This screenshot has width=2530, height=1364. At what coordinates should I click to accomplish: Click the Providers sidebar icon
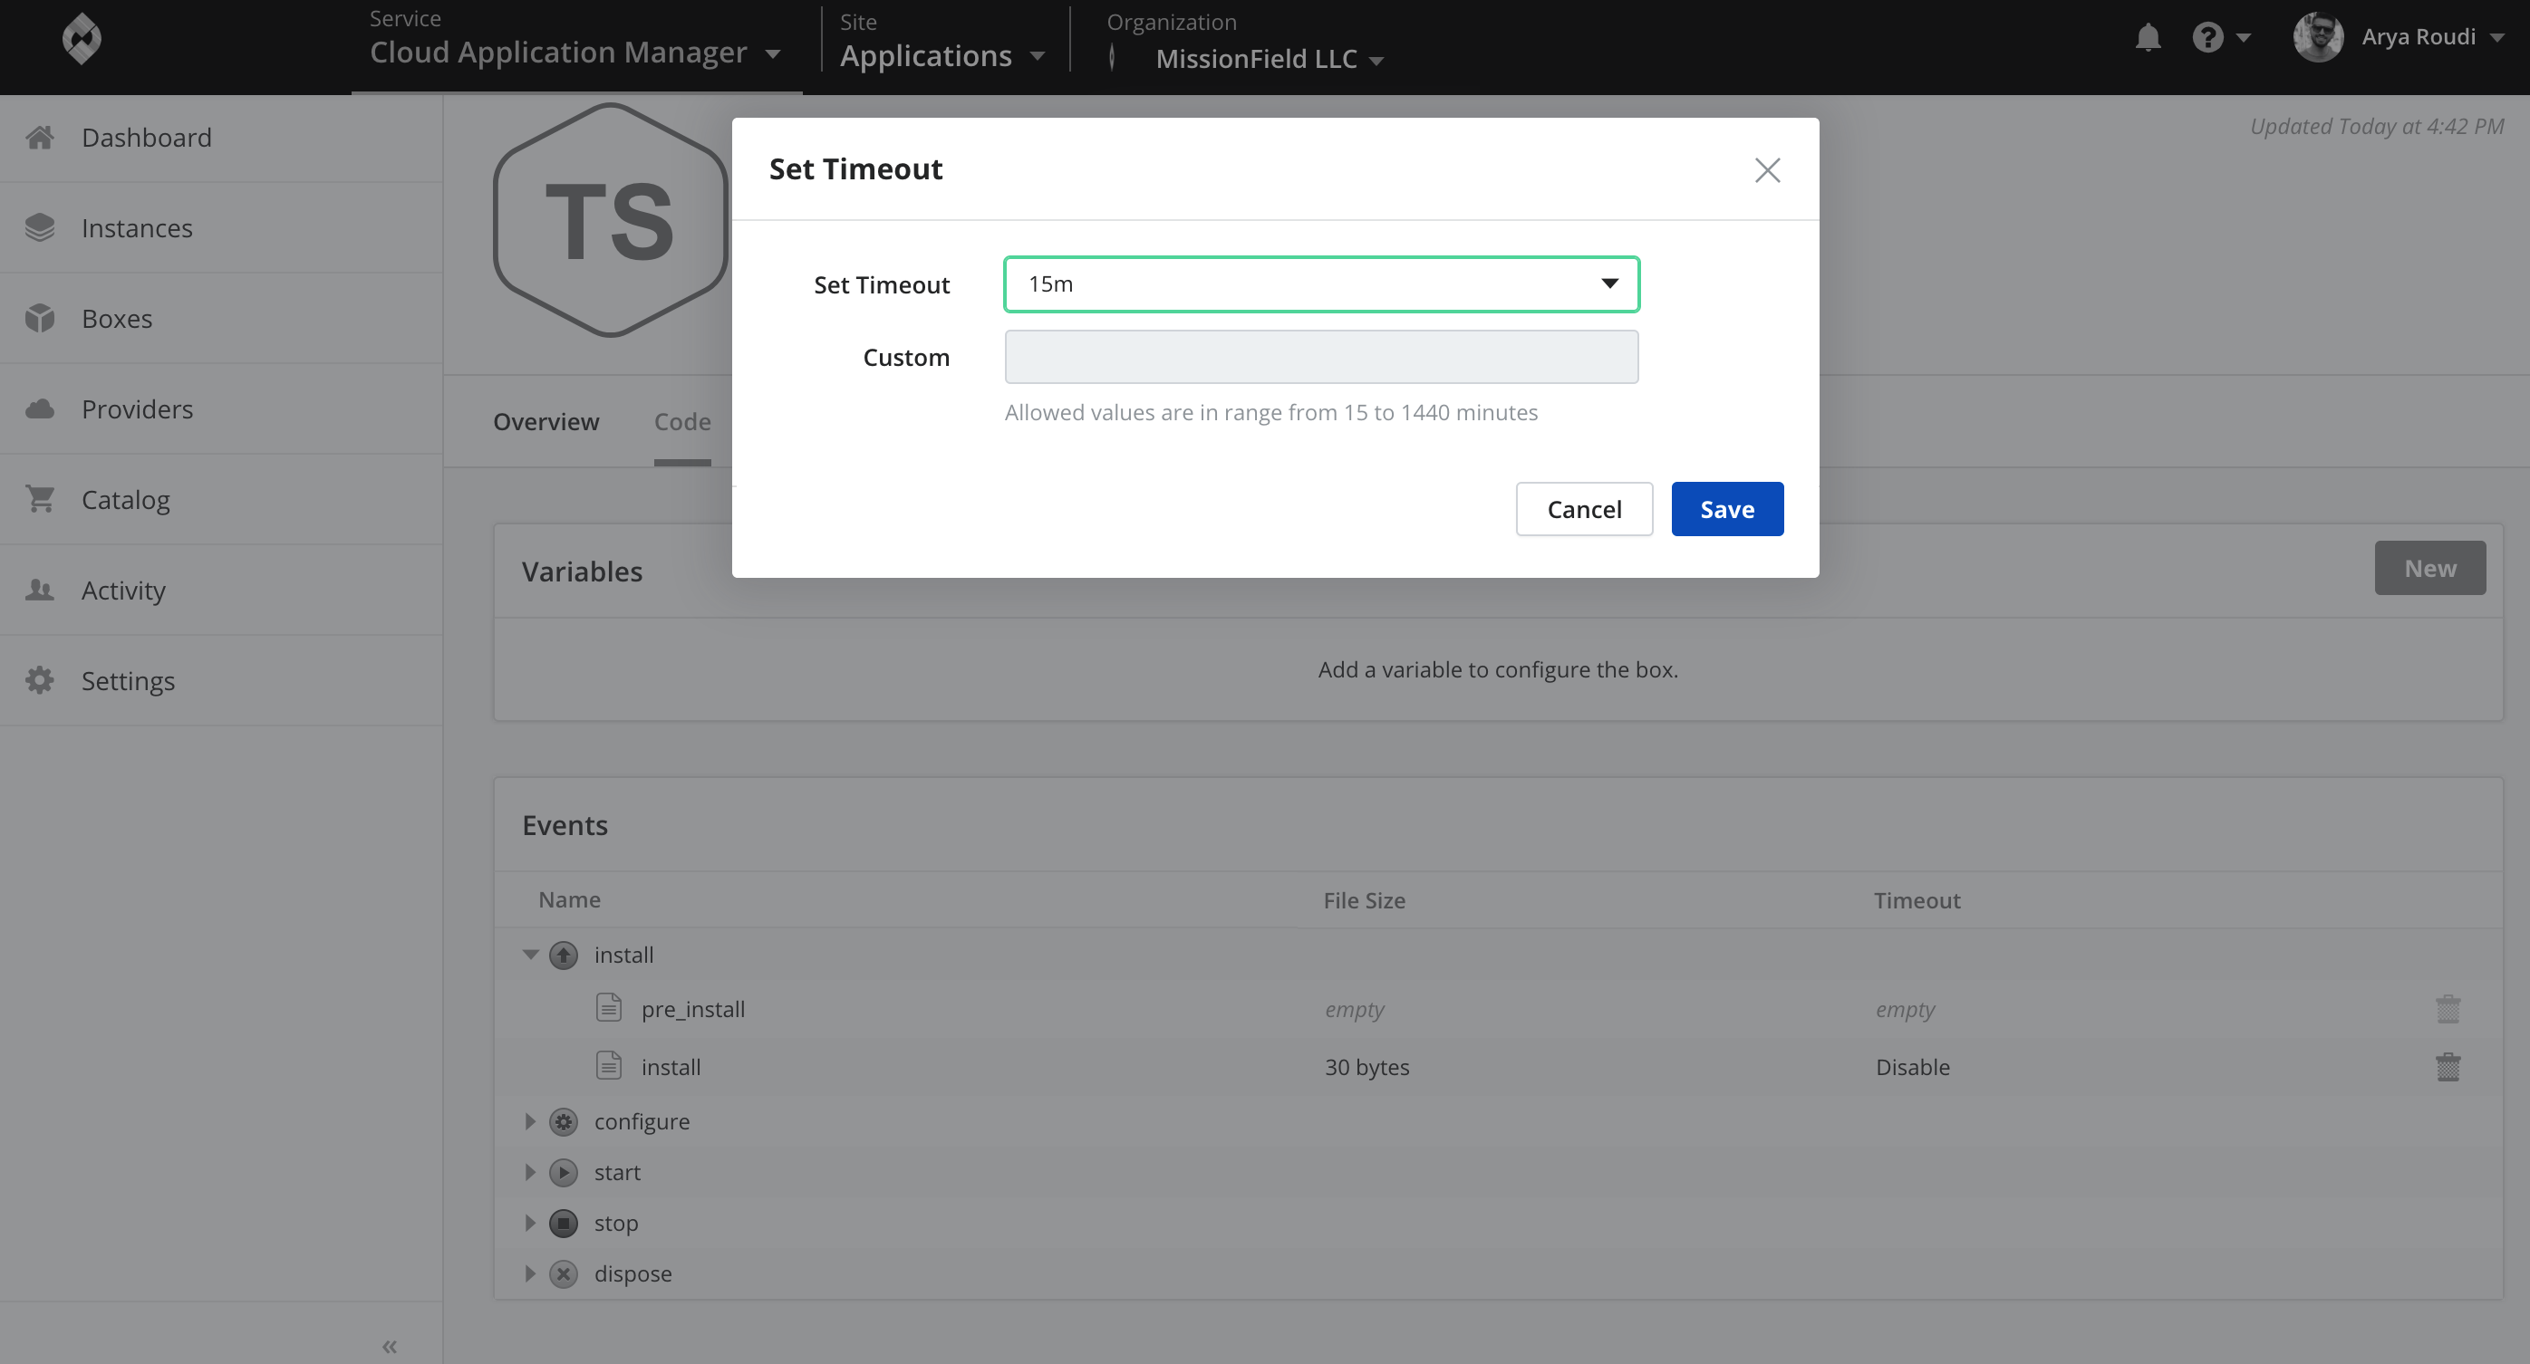[42, 408]
